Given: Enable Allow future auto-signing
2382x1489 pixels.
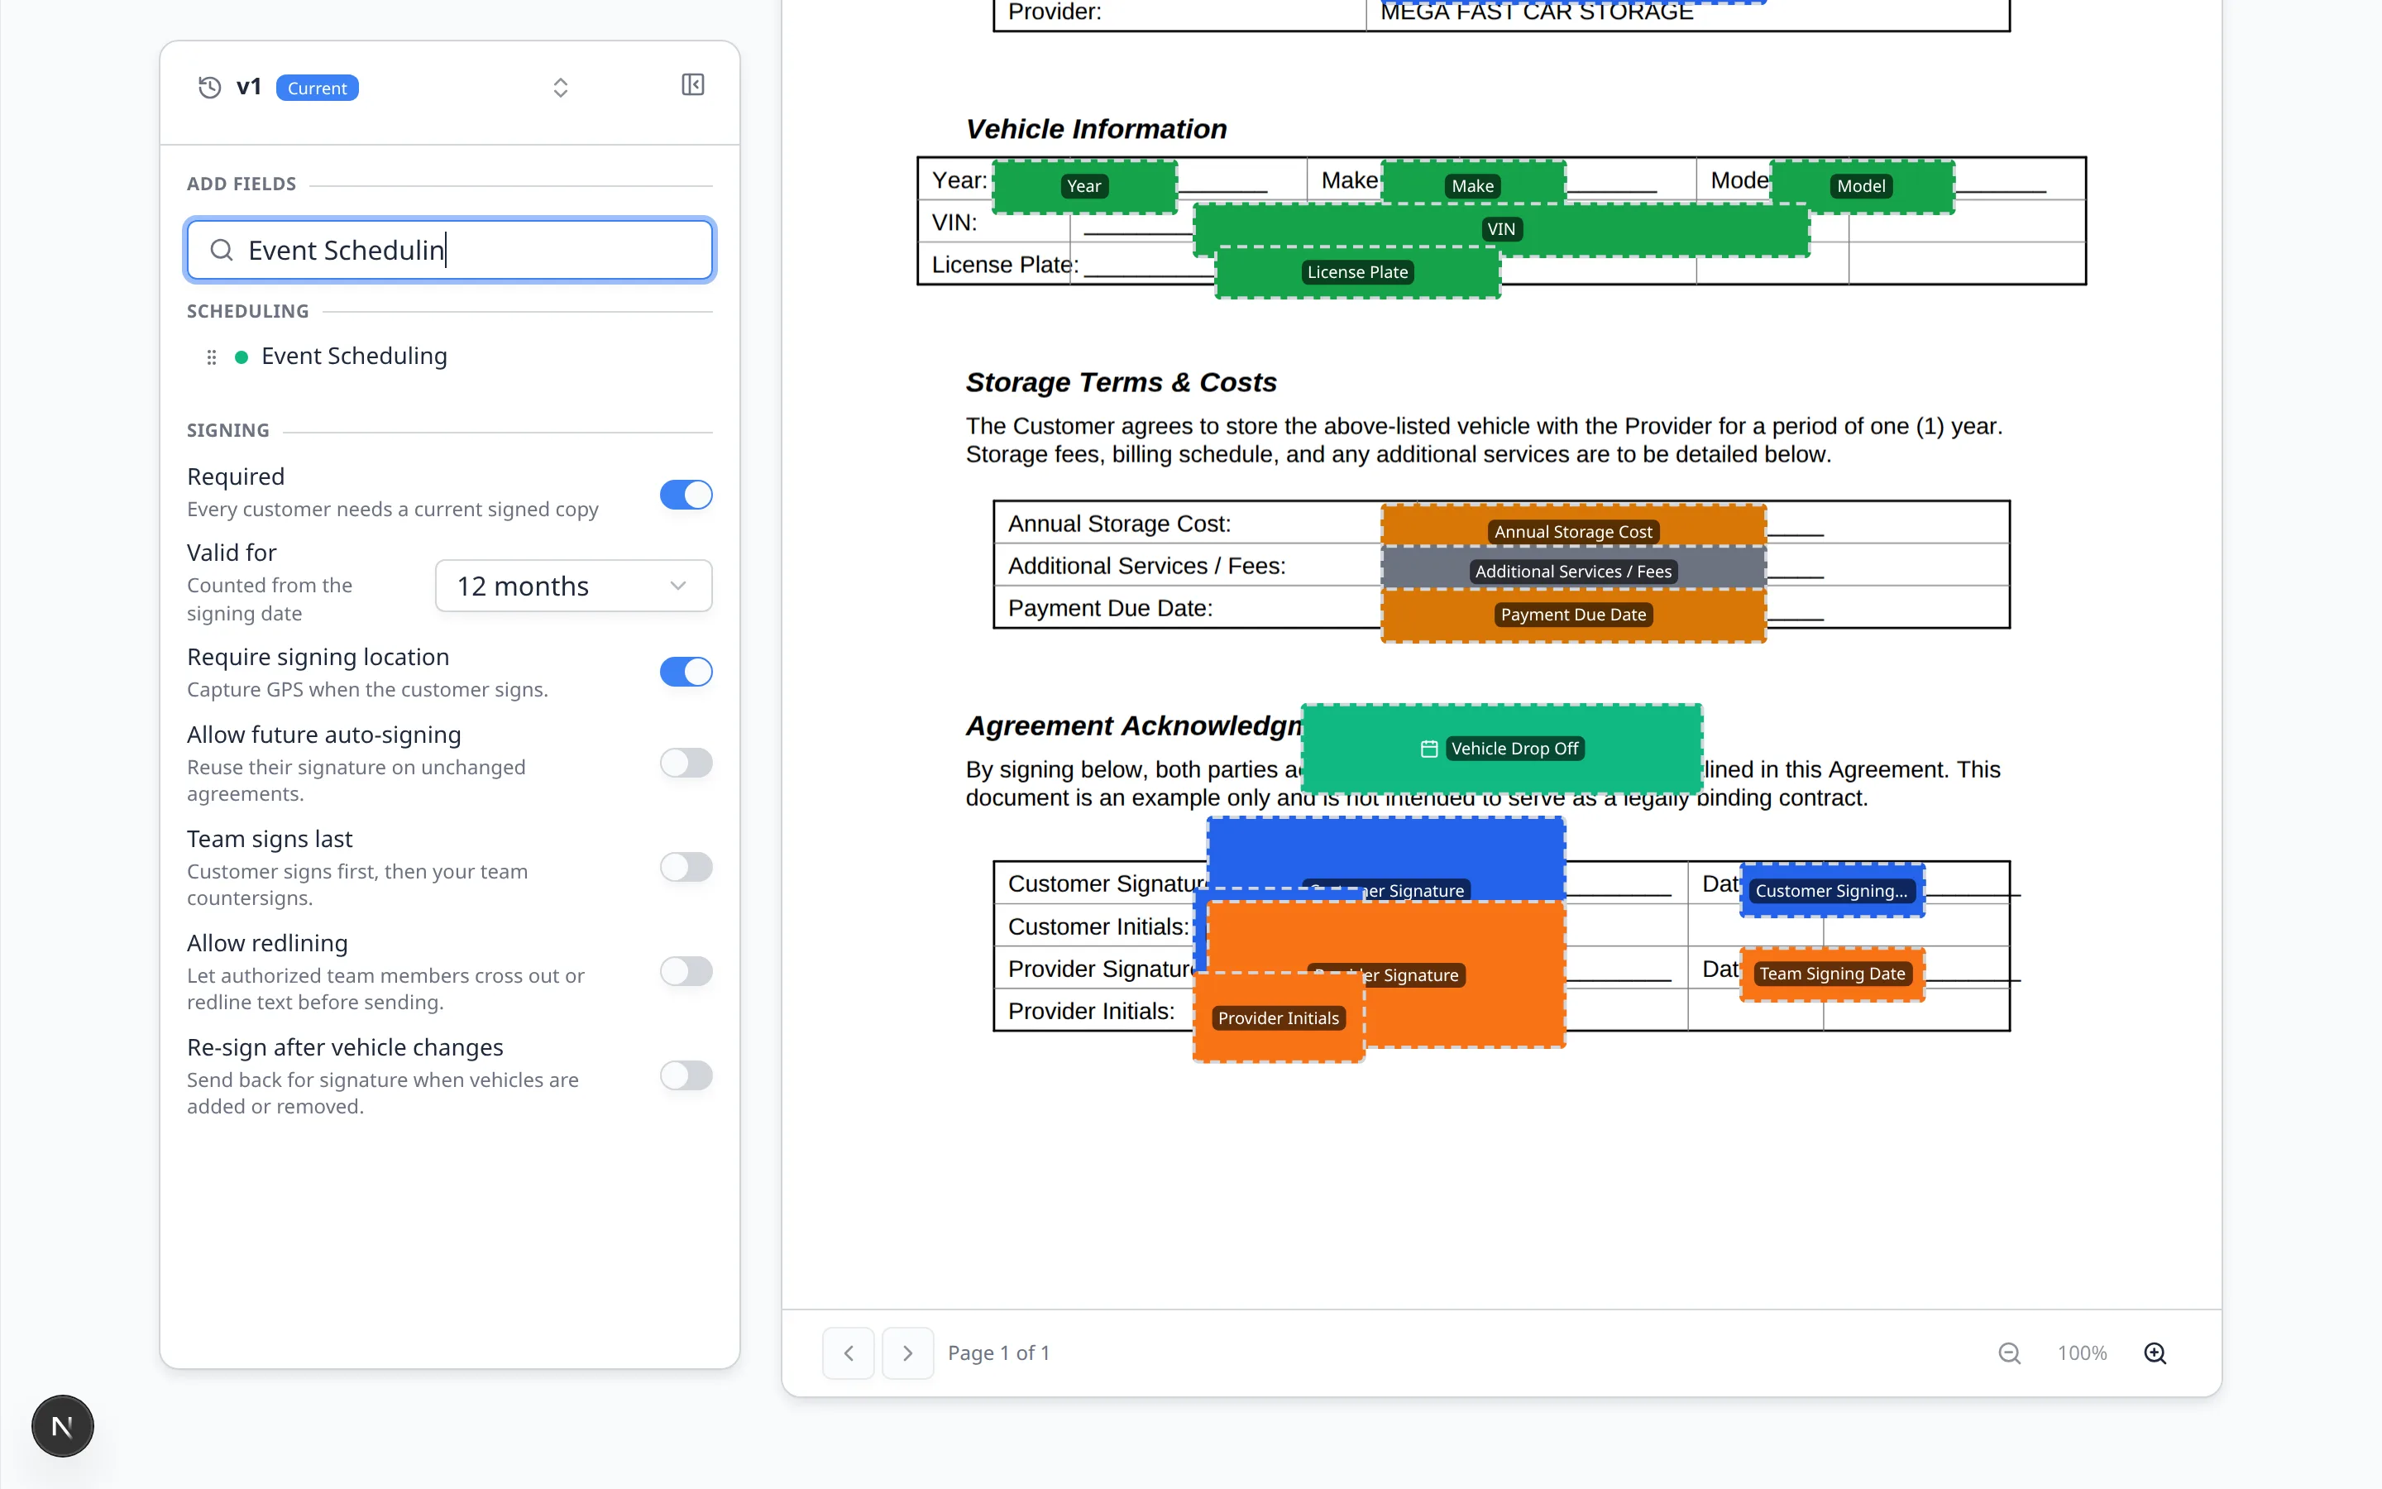Looking at the screenshot, I should point(686,762).
